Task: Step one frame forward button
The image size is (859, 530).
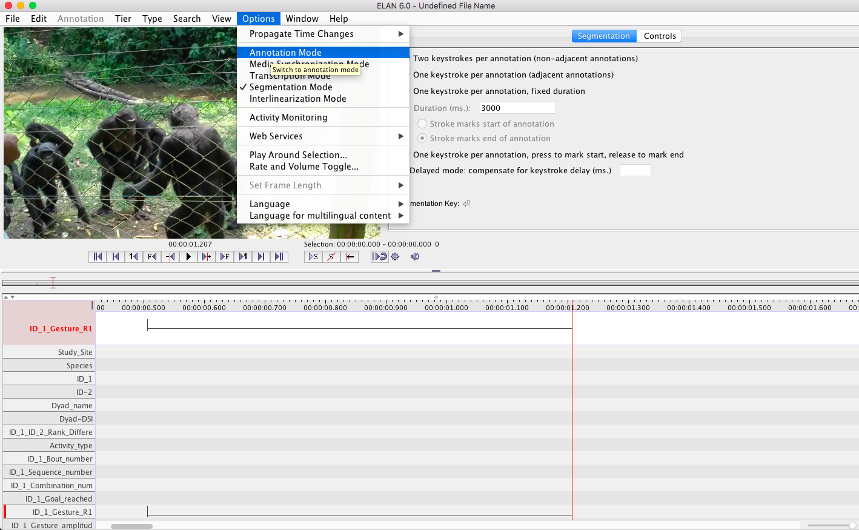Action: (225, 257)
